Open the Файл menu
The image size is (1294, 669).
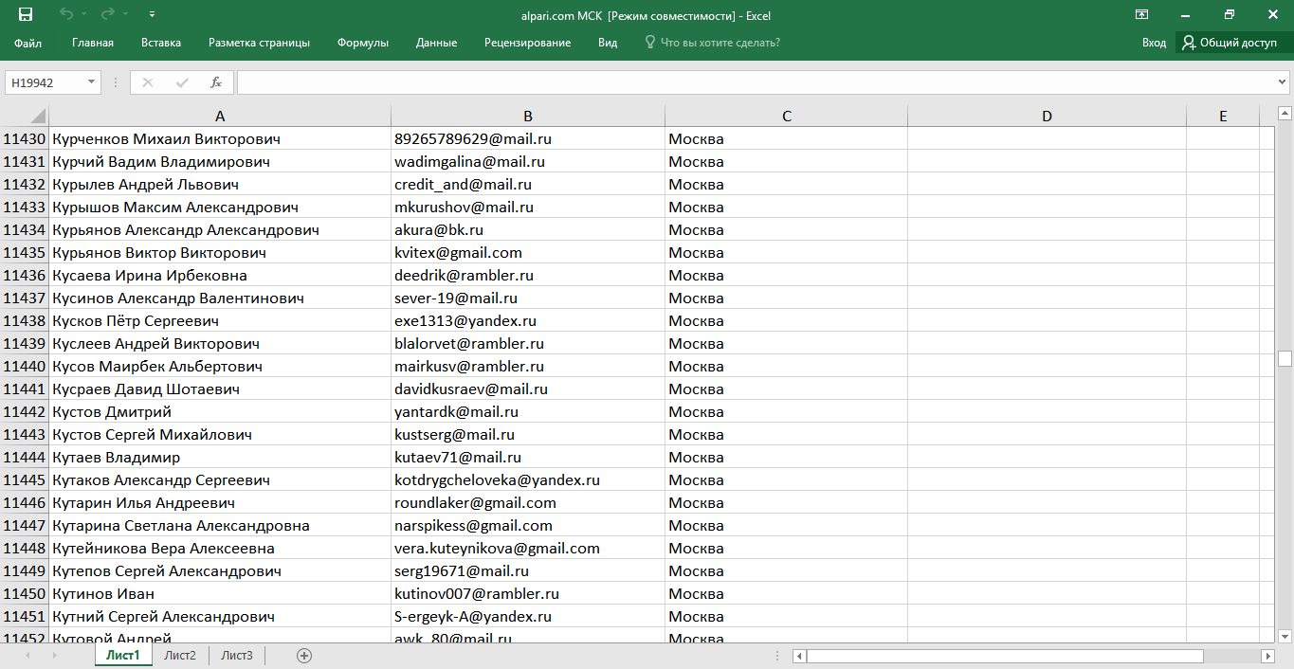pyautogui.click(x=28, y=43)
